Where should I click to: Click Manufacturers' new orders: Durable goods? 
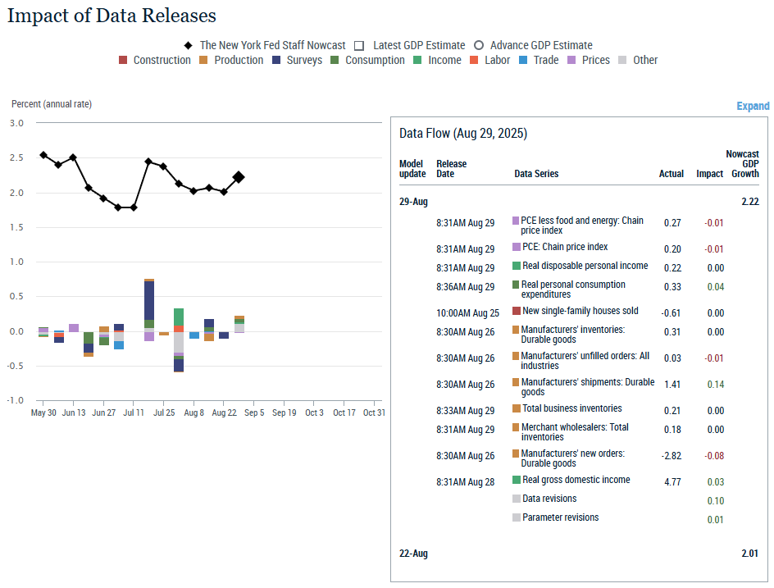click(x=572, y=458)
